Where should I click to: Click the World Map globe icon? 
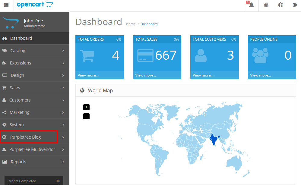[x=82, y=90]
